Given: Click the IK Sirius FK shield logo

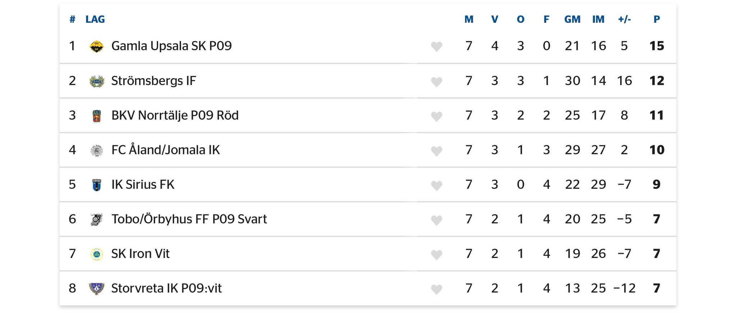Looking at the screenshot, I should (96, 185).
